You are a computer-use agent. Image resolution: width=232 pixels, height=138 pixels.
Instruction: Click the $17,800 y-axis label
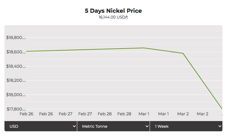[x=16, y=109]
